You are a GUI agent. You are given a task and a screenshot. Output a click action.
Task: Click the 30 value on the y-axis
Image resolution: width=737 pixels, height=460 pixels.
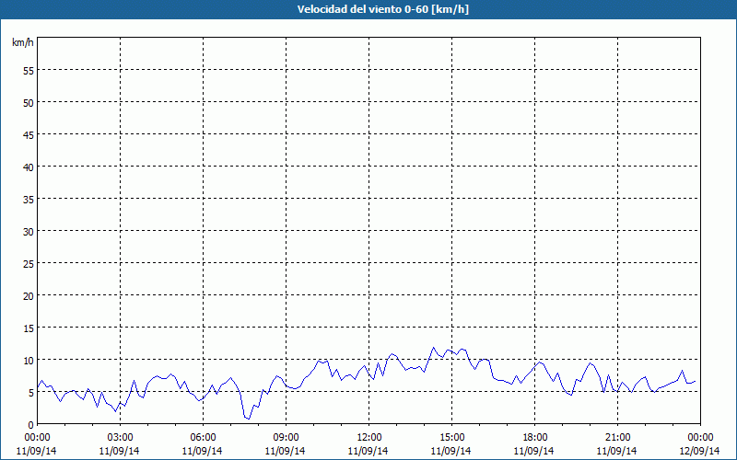click(29, 232)
